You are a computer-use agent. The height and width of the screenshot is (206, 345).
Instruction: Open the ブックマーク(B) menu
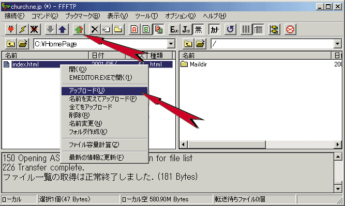point(82,16)
